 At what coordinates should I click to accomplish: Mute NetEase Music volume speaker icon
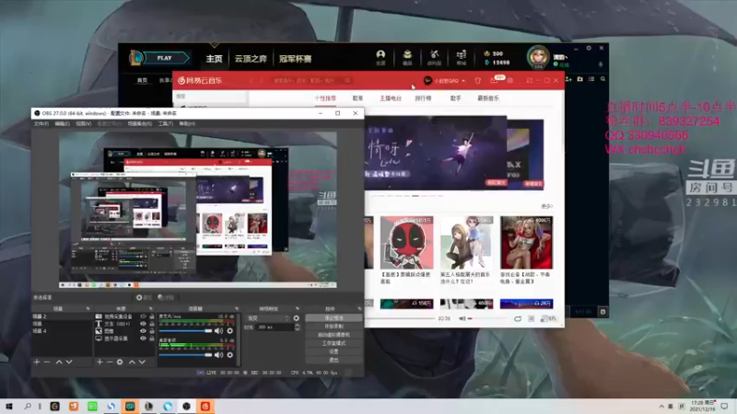(462, 318)
